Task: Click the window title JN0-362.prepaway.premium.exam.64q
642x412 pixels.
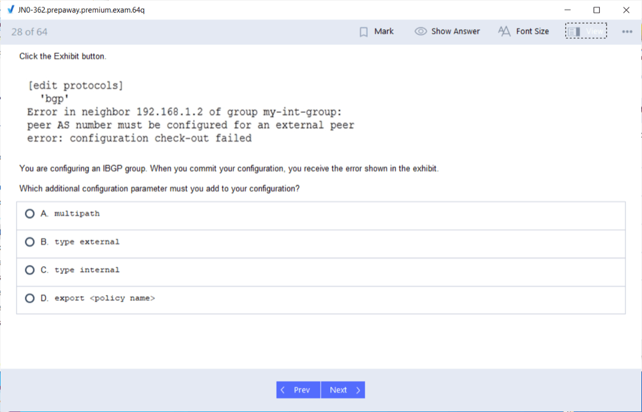Action: 82,10
